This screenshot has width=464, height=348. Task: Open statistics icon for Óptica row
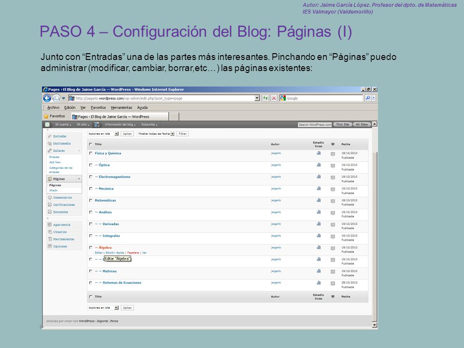click(319, 165)
